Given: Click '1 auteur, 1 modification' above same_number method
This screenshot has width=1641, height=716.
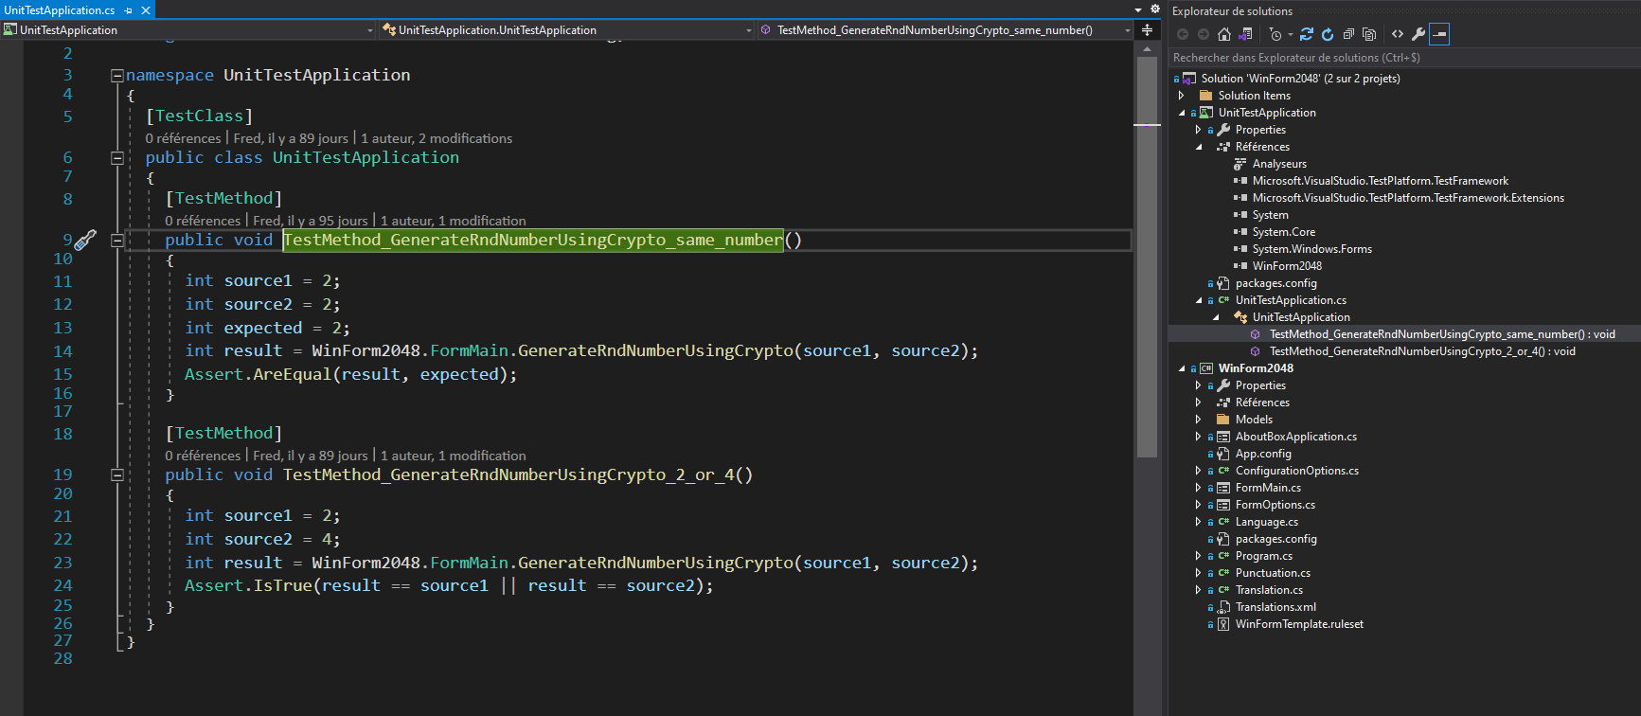Looking at the screenshot, I should (x=454, y=221).
